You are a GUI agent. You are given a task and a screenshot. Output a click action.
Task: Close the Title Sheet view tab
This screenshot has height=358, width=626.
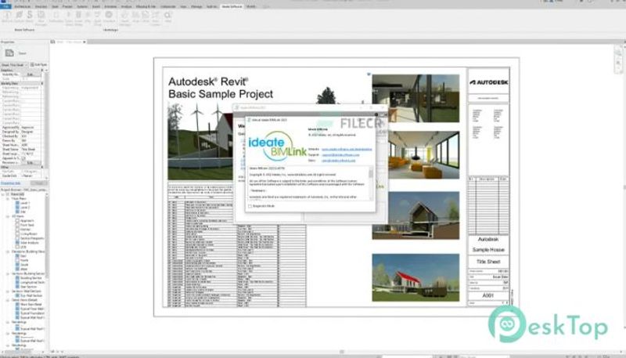pyautogui.click(x=85, y=42)
